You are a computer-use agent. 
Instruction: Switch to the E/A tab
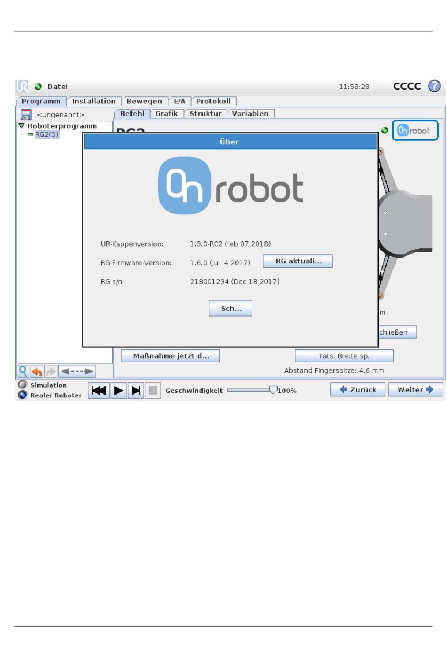click(180, 101)
